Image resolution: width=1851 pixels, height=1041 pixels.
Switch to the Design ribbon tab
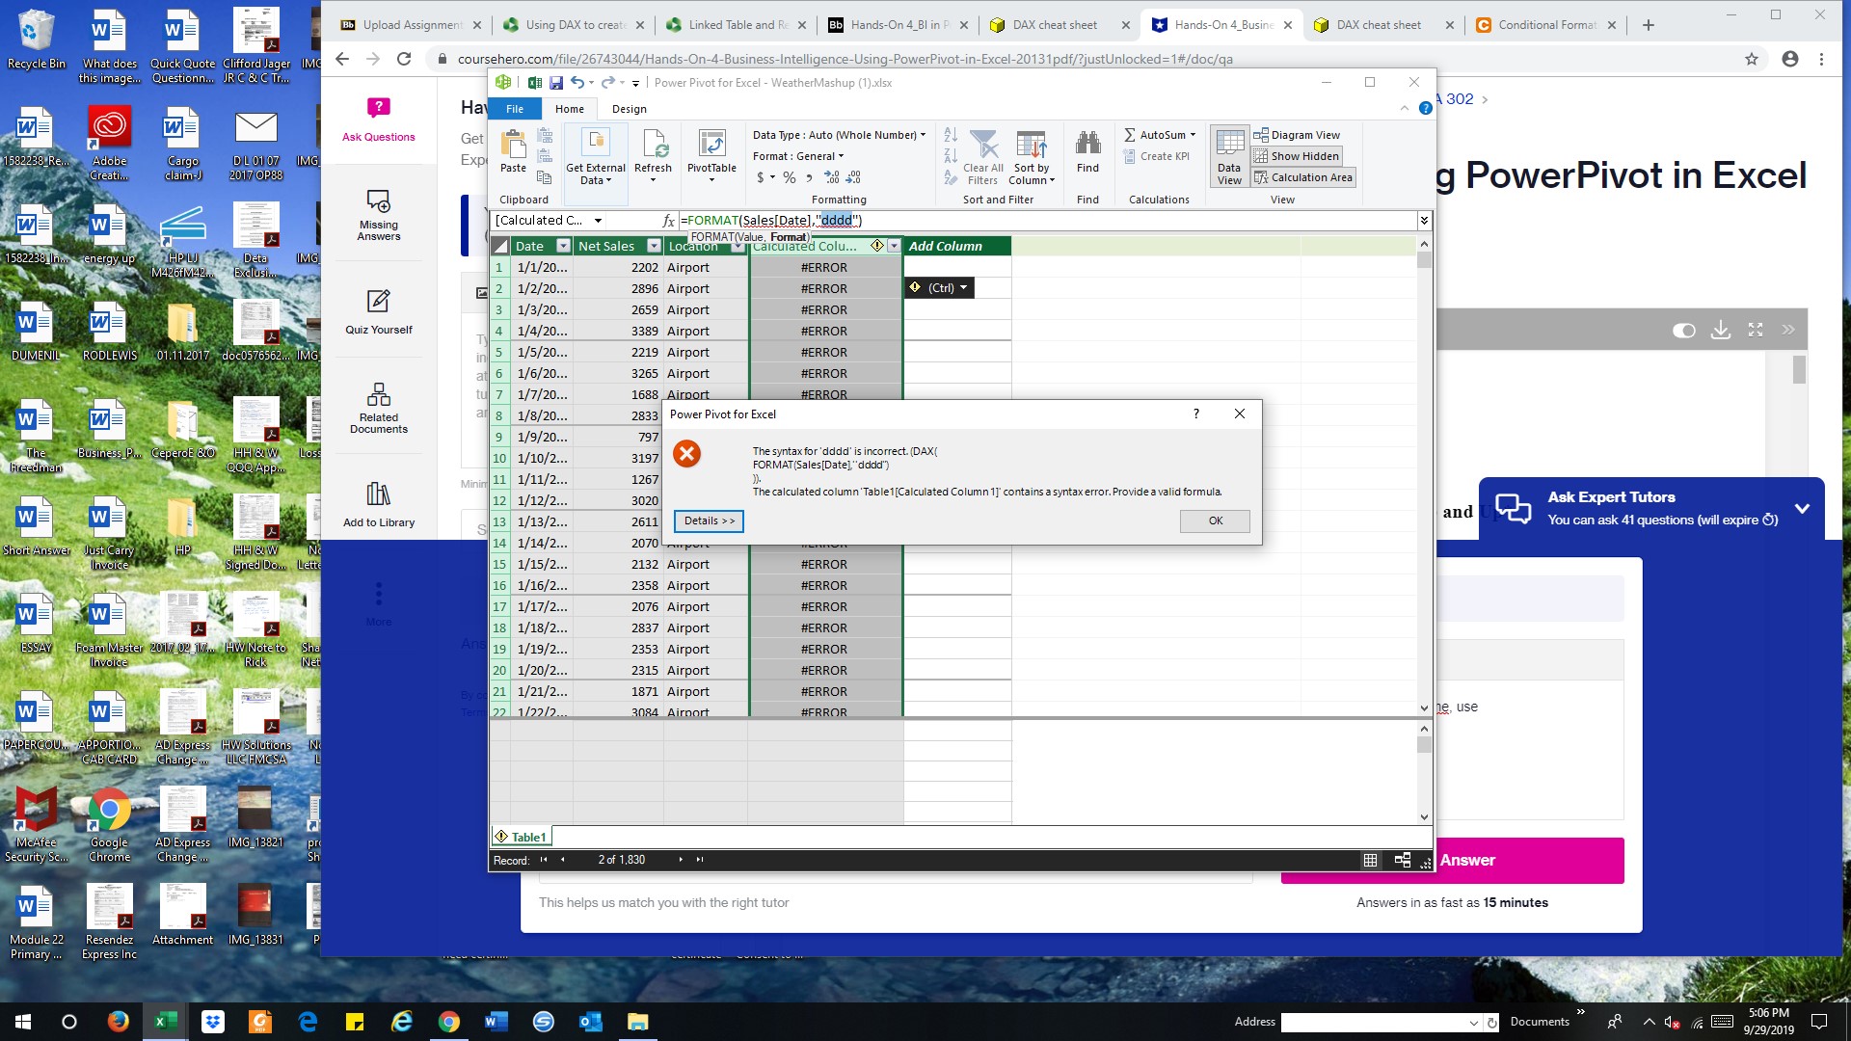coord(630,108)
